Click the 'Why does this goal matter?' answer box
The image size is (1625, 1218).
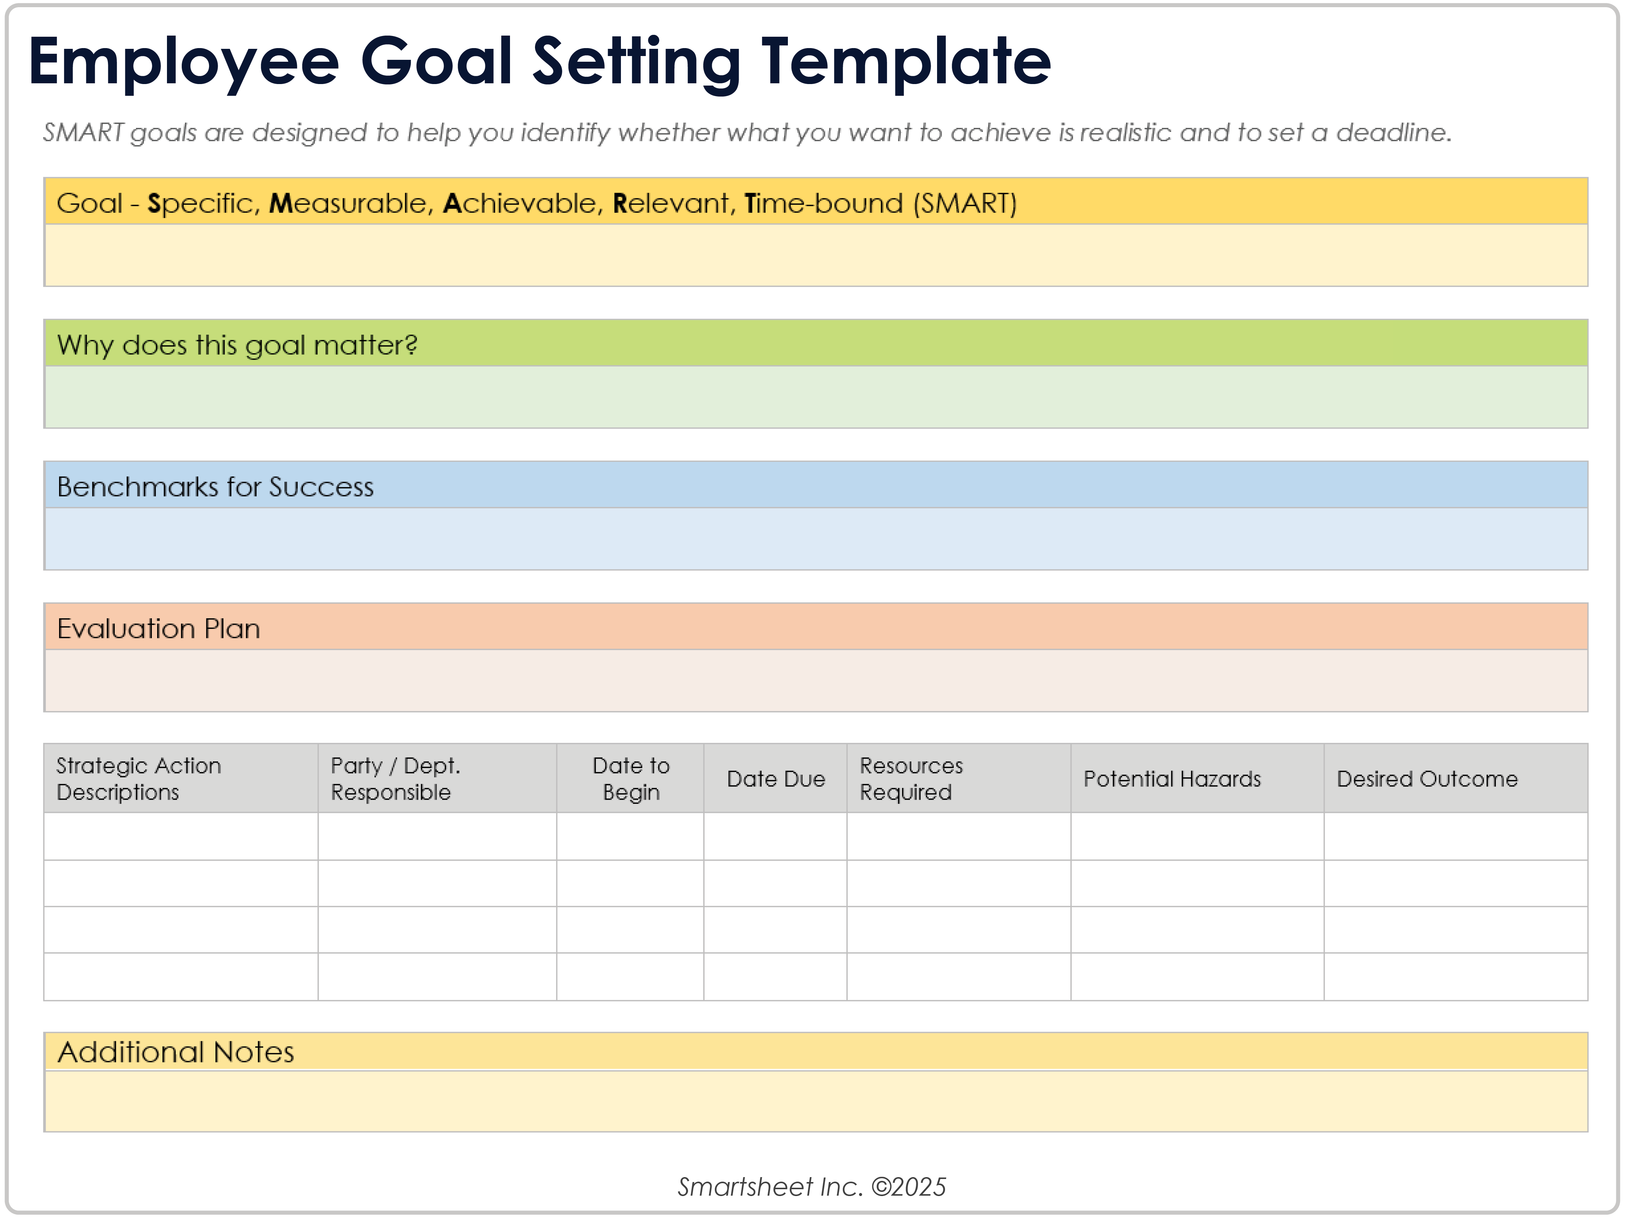pos(816,397)
